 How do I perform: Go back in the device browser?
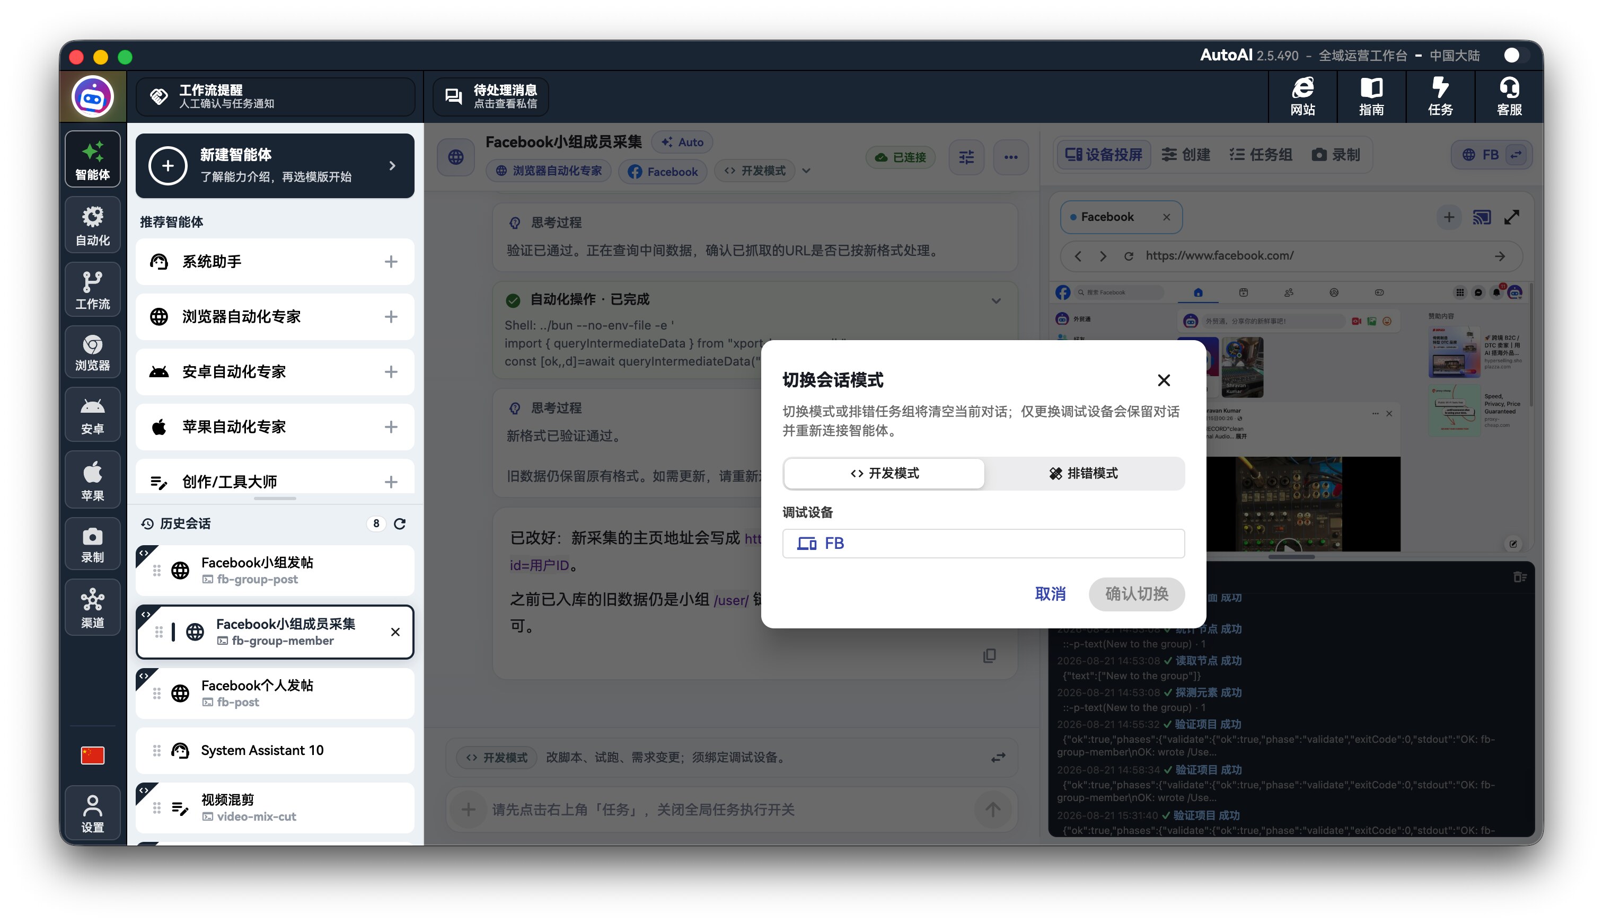point(1078,256)
